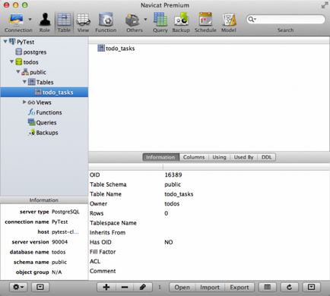Open the Connection toolbar icon

[x=16, y=20]
